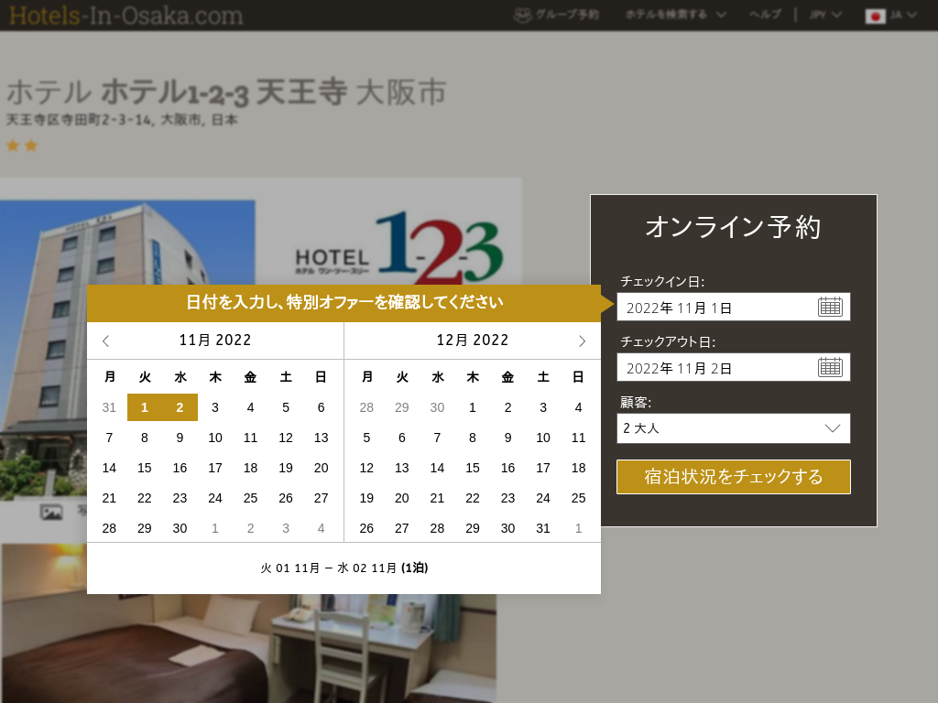Click the 宿泊状況をチェックする button
938x703 pixels.
click(734, 476)
